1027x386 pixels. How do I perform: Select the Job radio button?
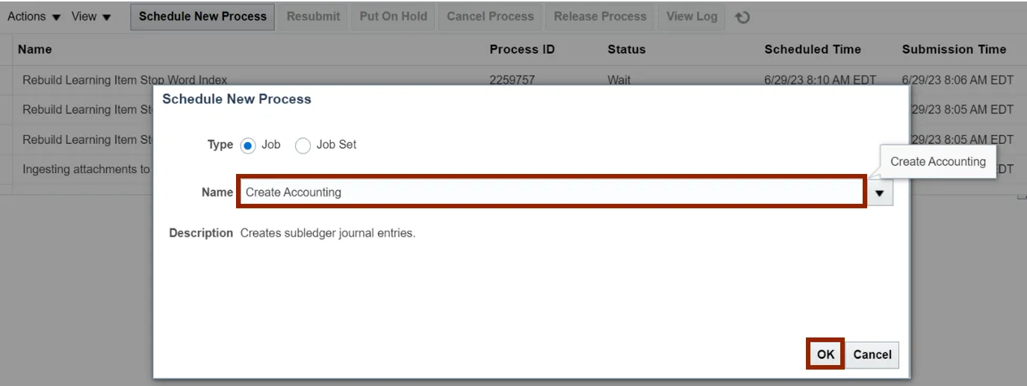(x=249, y=146)
